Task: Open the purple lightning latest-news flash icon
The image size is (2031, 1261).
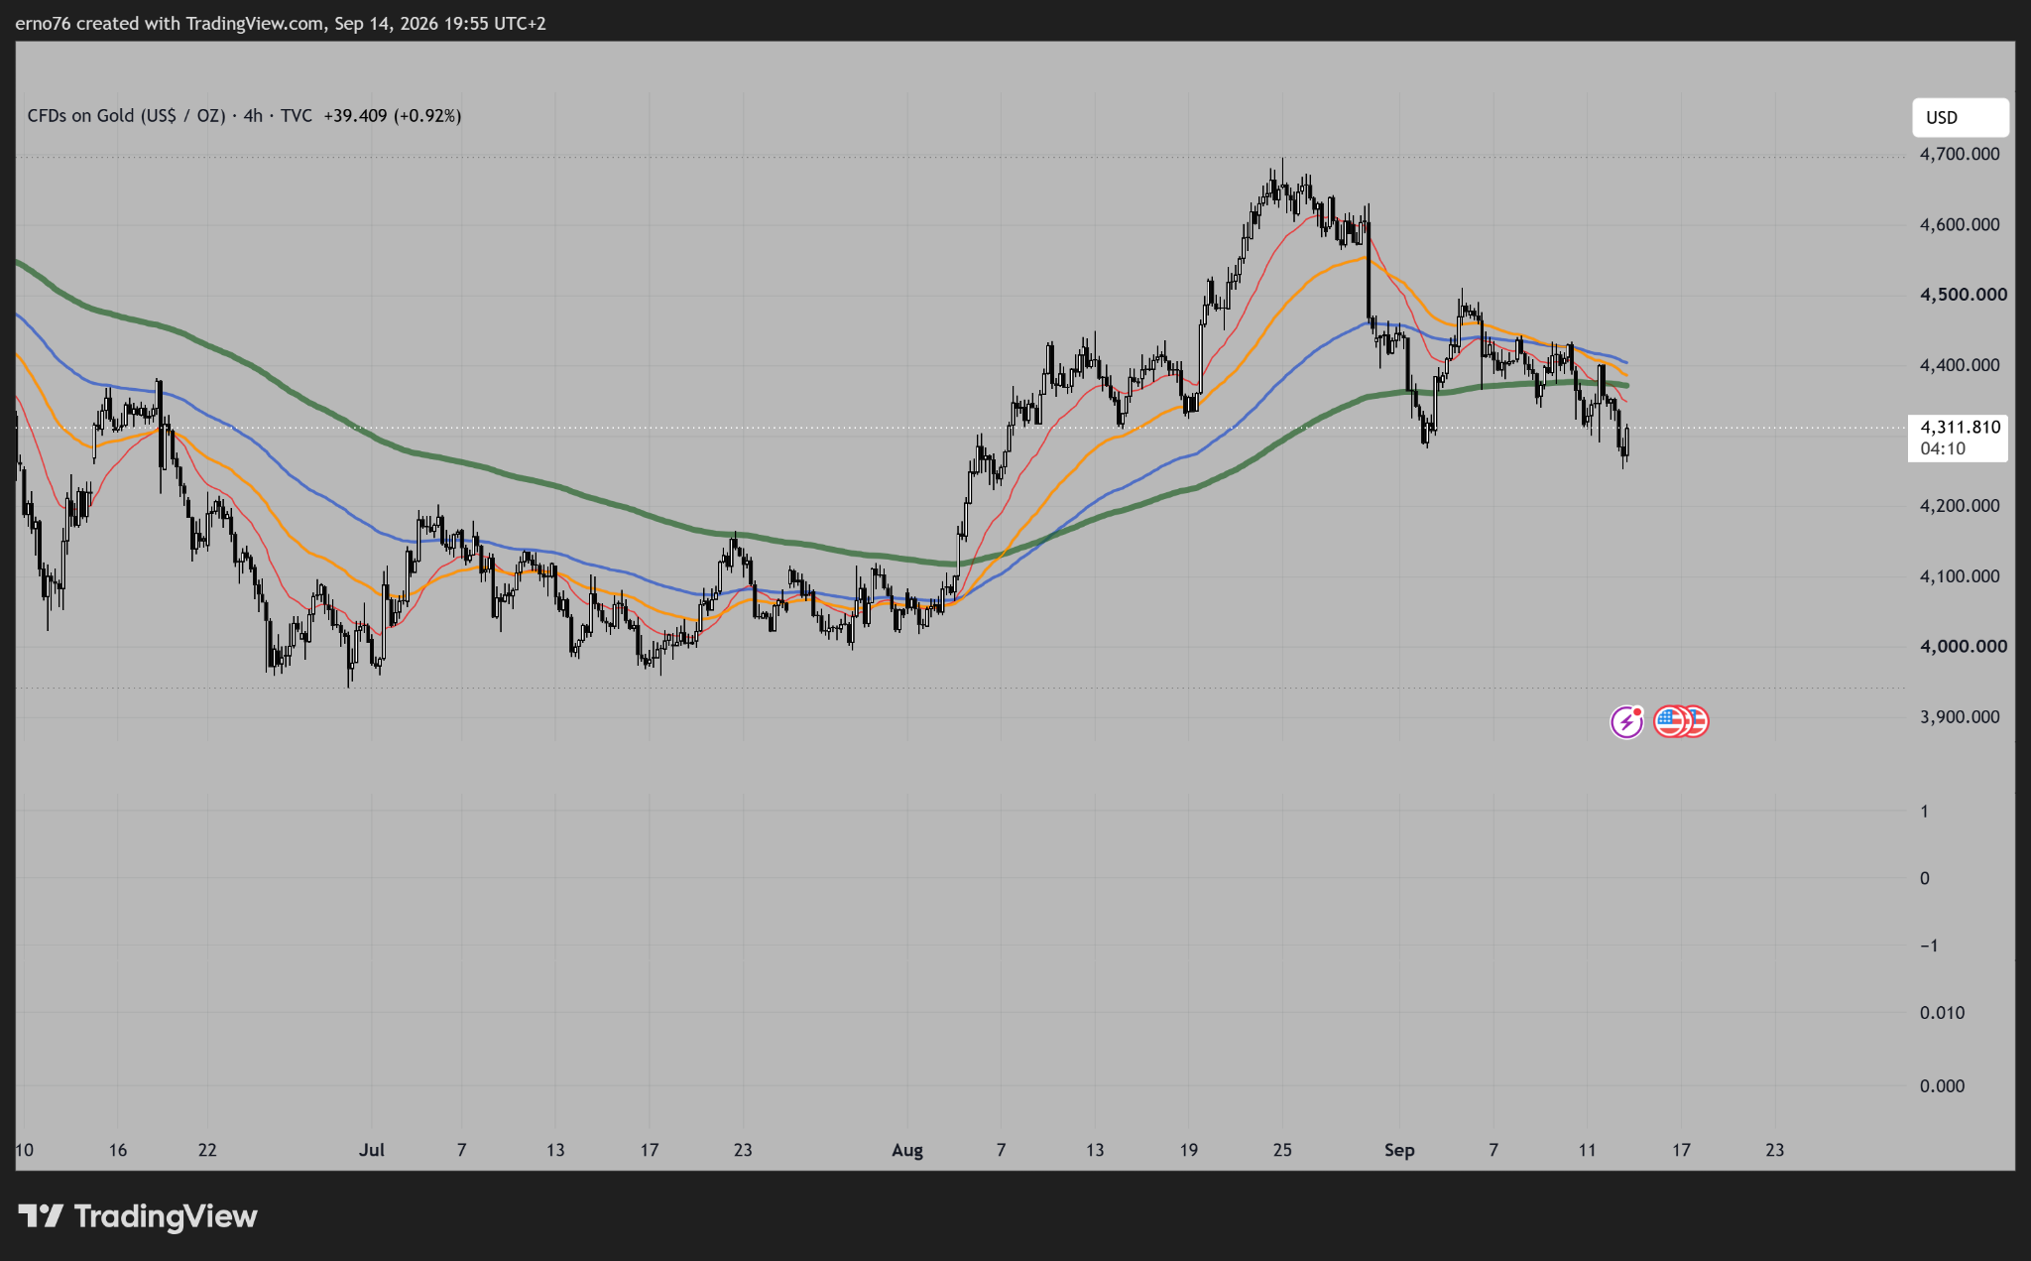Action: tap(1626, 721)
